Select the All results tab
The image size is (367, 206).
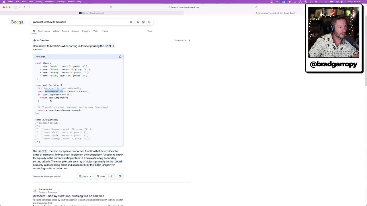click(x=34, y=31)
